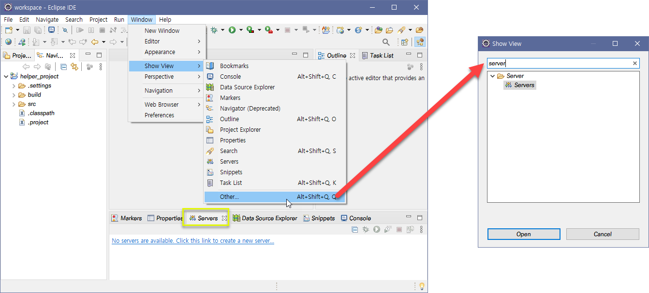Select the .project file
This screenshot has width=649, height=293.
click(34, 123)
